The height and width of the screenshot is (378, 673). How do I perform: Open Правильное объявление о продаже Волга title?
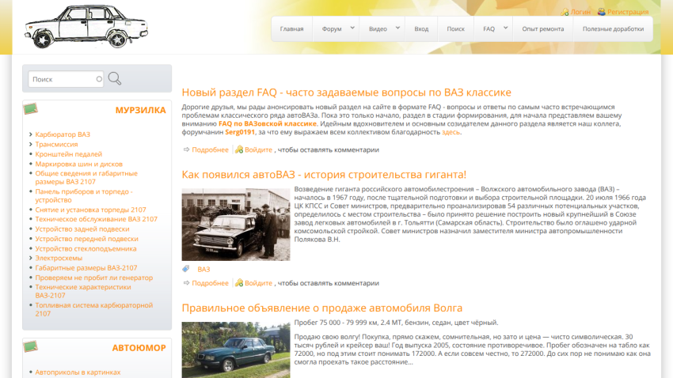point(322,308)
